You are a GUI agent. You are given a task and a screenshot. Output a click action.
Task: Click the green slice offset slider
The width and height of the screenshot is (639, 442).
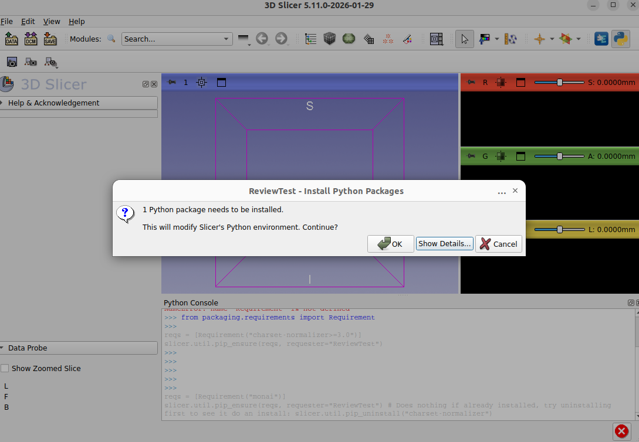pyautogui.click(x=559, y=157)
